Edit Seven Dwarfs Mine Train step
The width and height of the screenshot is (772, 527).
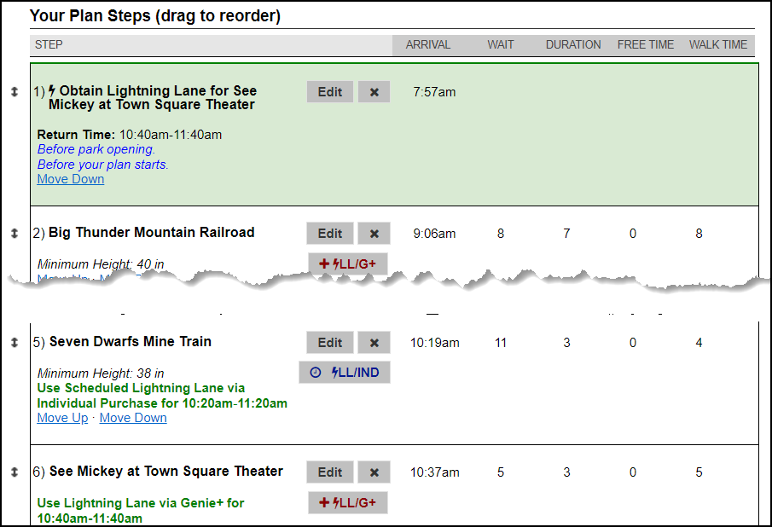[x=330, y=343]
